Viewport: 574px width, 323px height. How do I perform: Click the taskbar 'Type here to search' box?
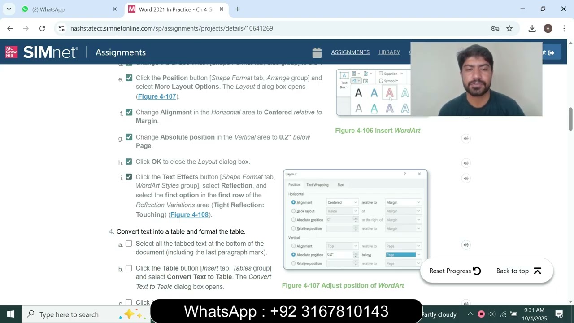pyautogui.click(x=85, y=314)
